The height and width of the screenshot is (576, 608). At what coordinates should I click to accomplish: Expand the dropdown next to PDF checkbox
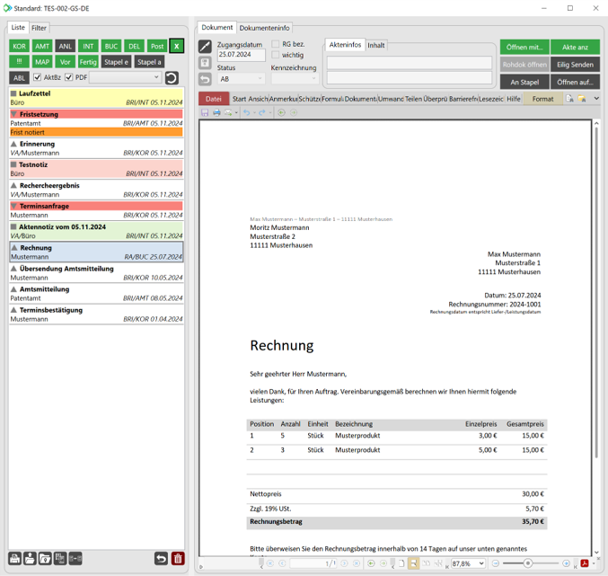click(155, 78)
